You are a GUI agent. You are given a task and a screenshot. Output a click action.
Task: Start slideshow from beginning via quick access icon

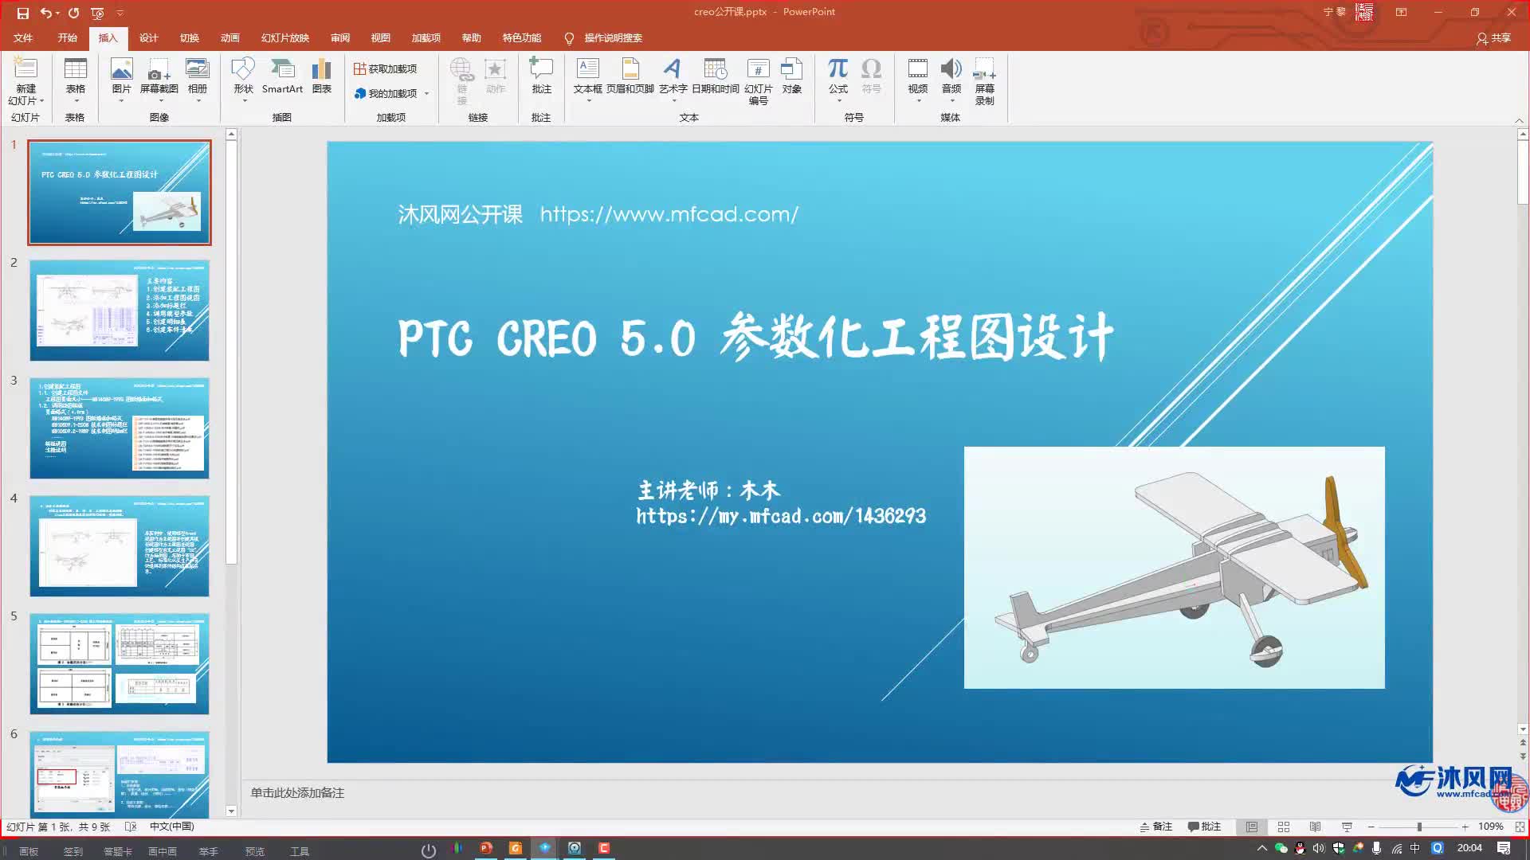click(x=97, y=13)
